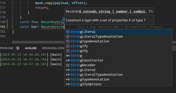The width and height of the screenshot is (176, 93).
Task: Open the PROBLEME panel tab
Action: point(7,48)
